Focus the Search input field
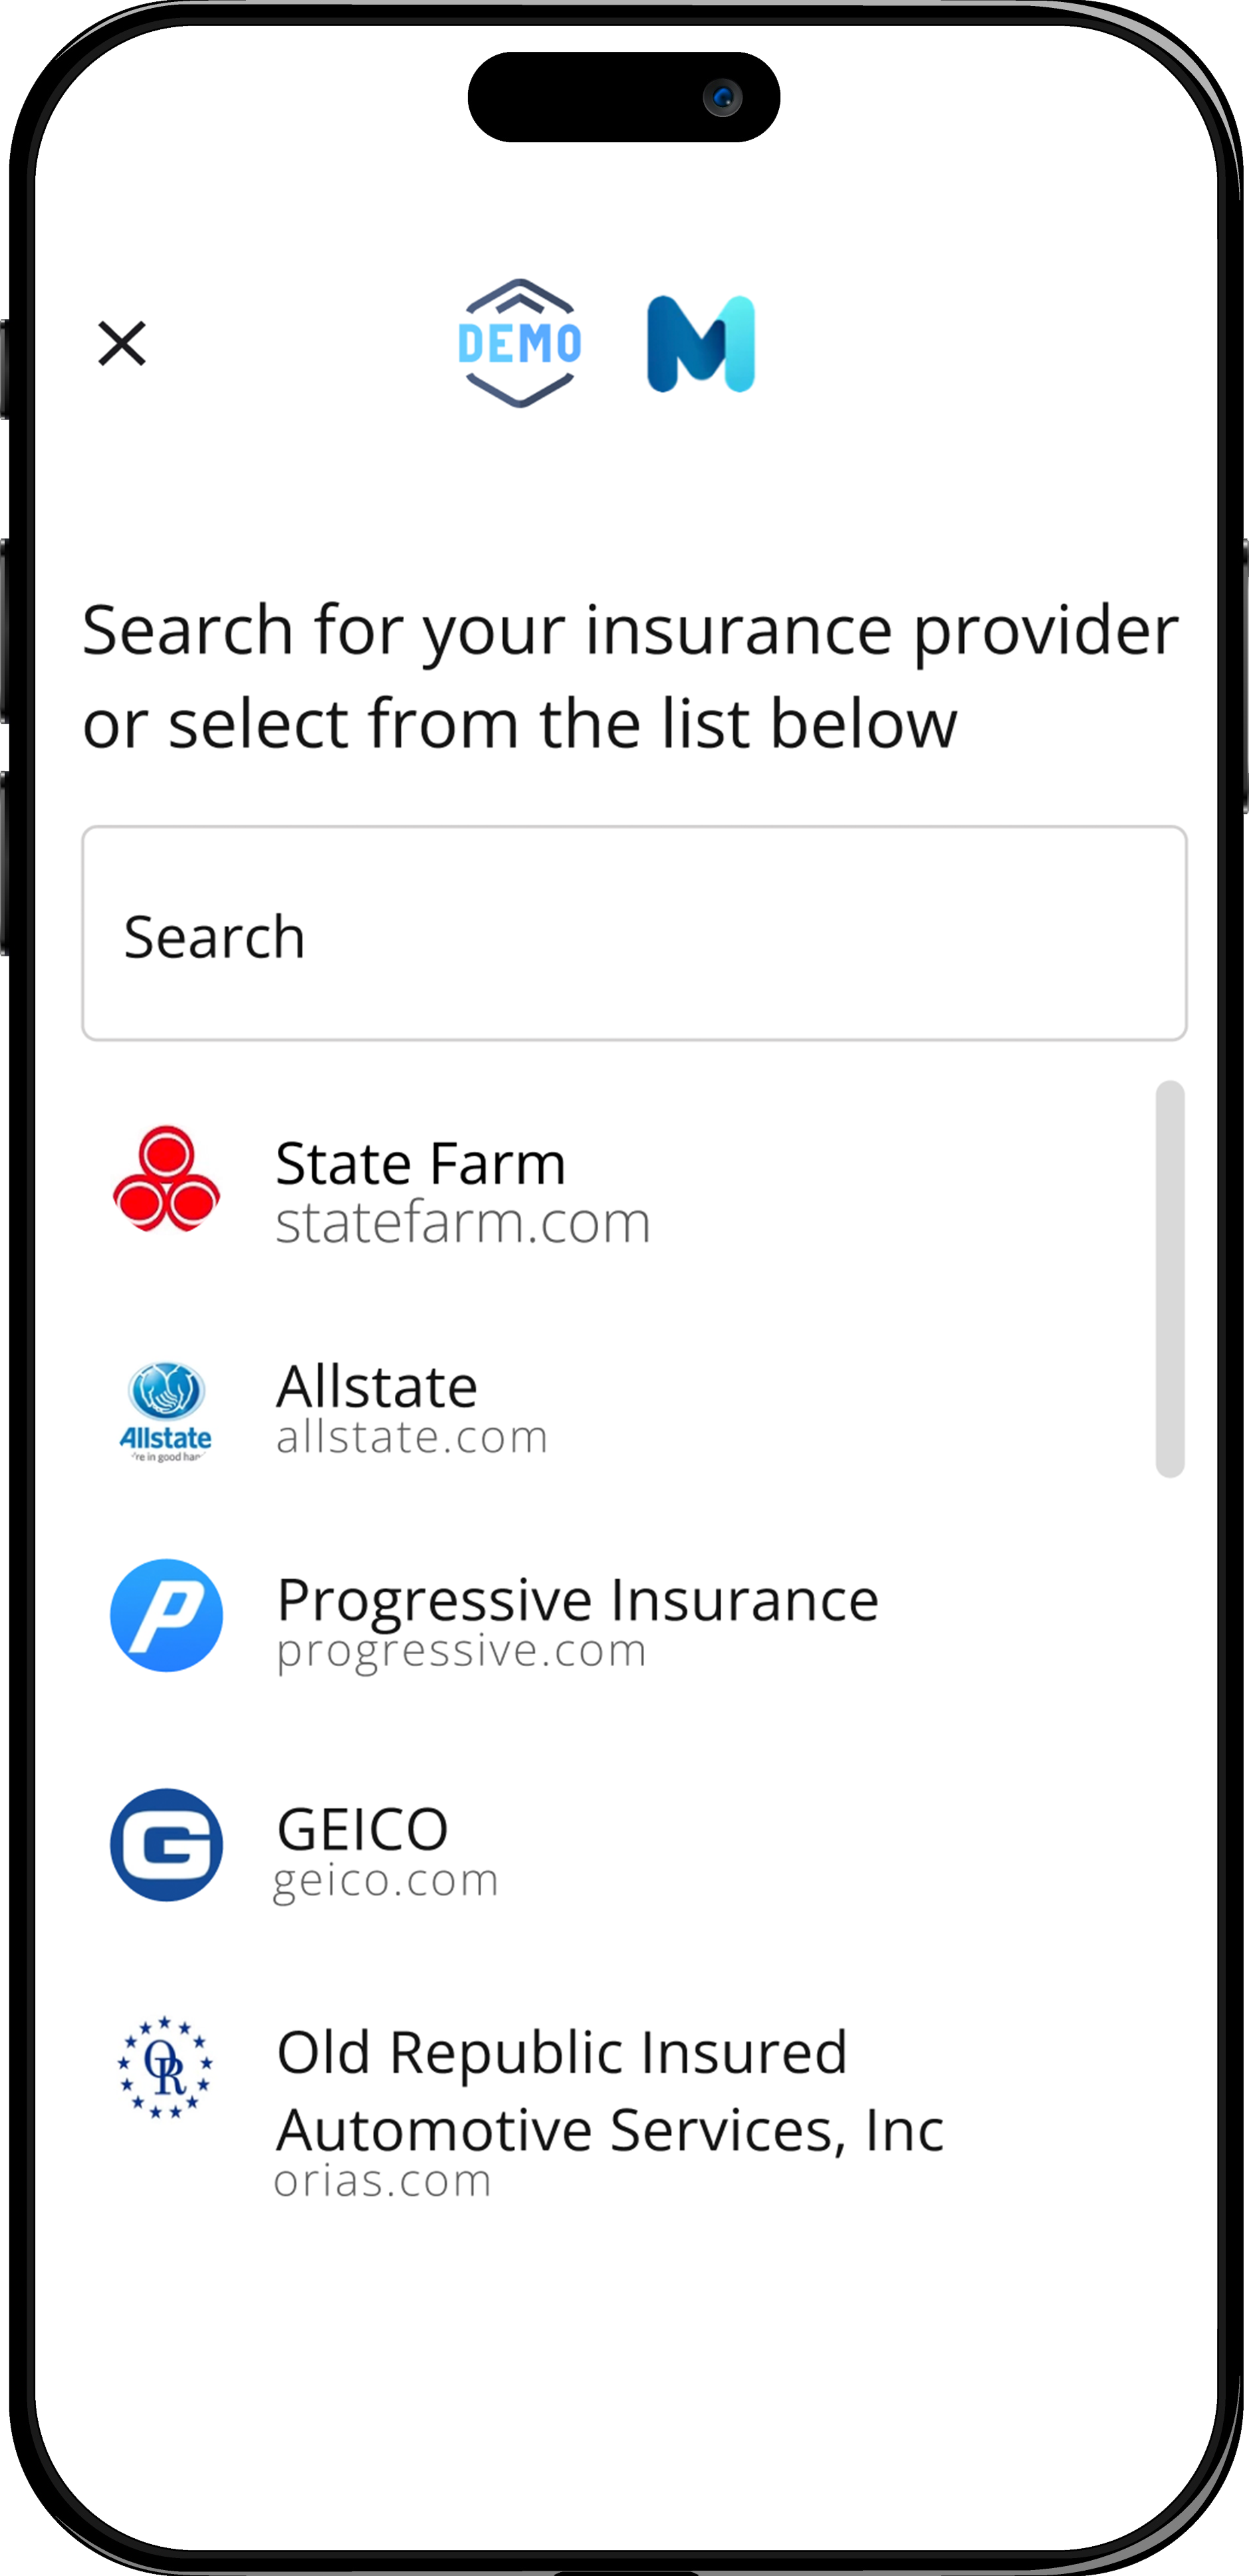The width and height of the screenshot is (1249, 2576). (634, 933)
